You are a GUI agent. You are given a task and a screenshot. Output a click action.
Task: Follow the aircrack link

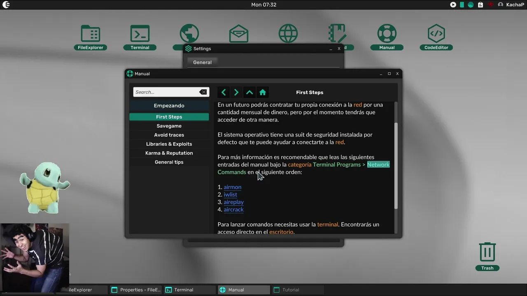pos(234,209)
